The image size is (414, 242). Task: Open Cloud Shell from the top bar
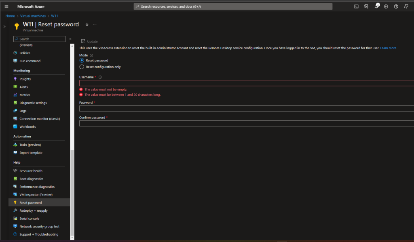356,6
